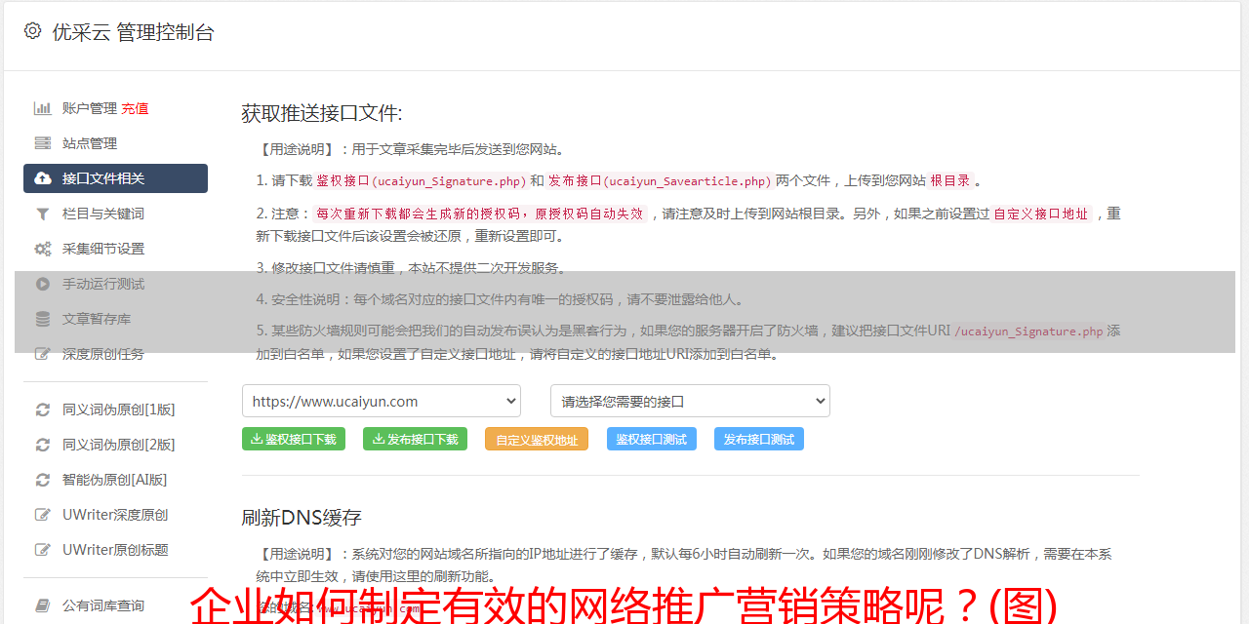Viewport: 1249px width, 624px height.
Task: Open the https://www.ucaiyun.com site dropdown
Action: [x=382, y=401]
